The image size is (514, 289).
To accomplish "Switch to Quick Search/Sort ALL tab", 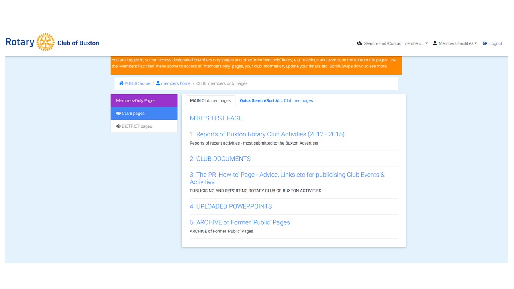I will point(276,101).
